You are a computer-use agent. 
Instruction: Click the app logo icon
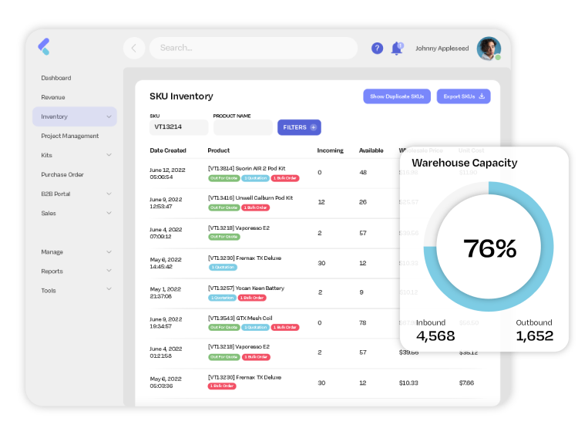tap(44, 46)
